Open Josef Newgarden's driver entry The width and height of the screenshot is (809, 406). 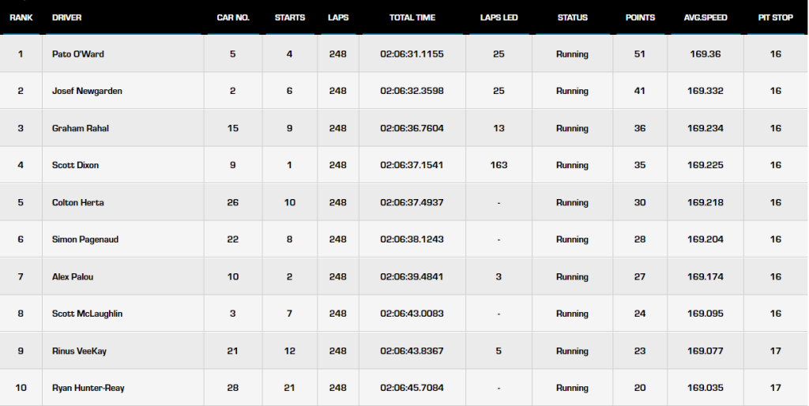click(x=87, y=91)
